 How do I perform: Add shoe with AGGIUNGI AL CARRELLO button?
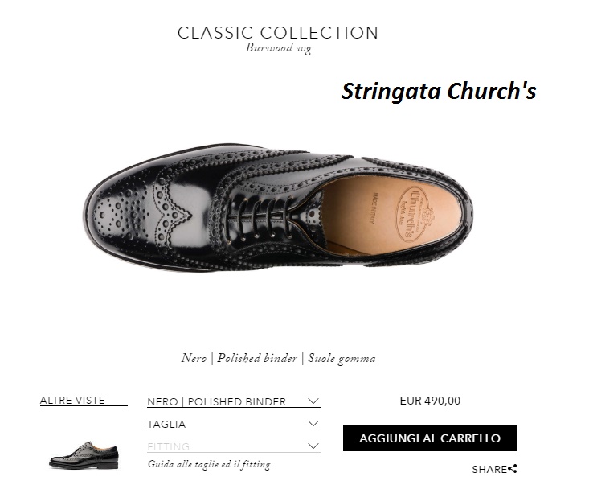pyautogui.click(x=430, y=438)
